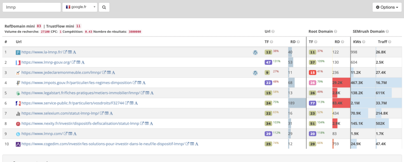The image size is (404, 162).
Task: Click the keyword input field containing 'lmnp'
Action: pos(32,7)
